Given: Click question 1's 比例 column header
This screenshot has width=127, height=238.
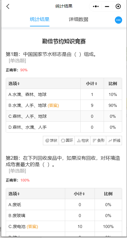Looking at the screenshot, I should click(113, 83).
